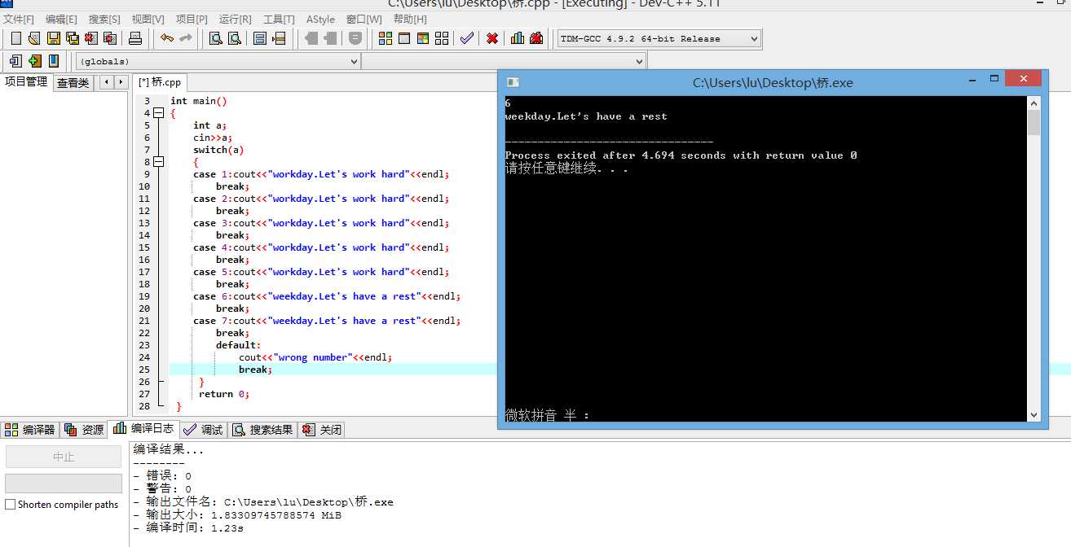Click the compile log line 输出文件名
Viewport: 1071px width, 547px height.
tap(263, 502)
